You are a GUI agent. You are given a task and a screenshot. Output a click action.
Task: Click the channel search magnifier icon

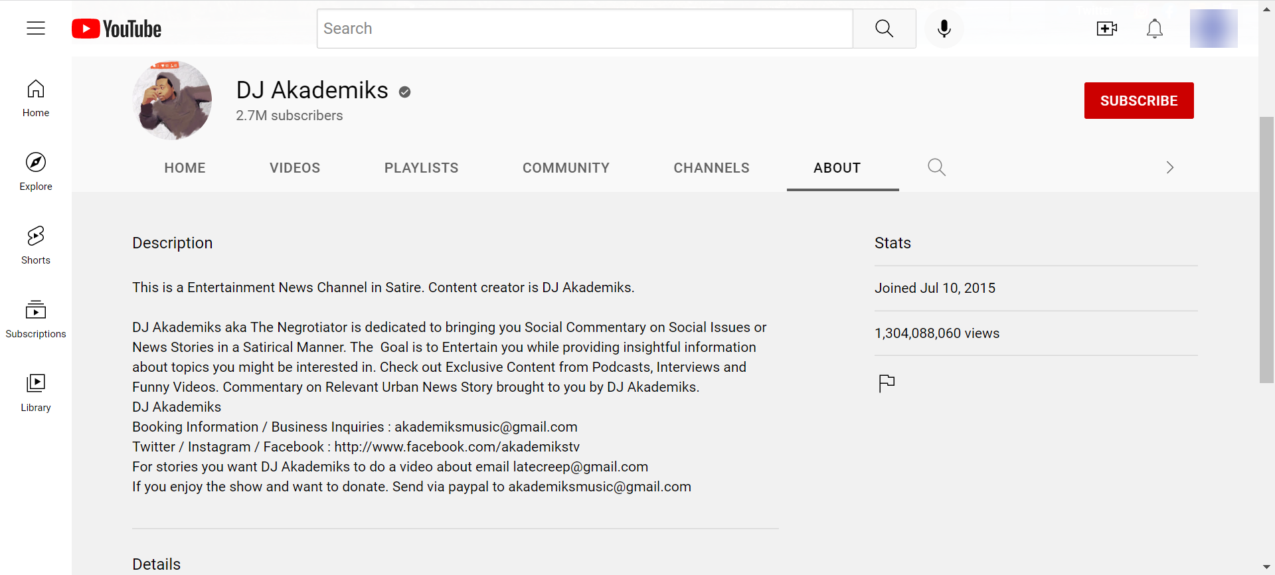tap(936, 167)
